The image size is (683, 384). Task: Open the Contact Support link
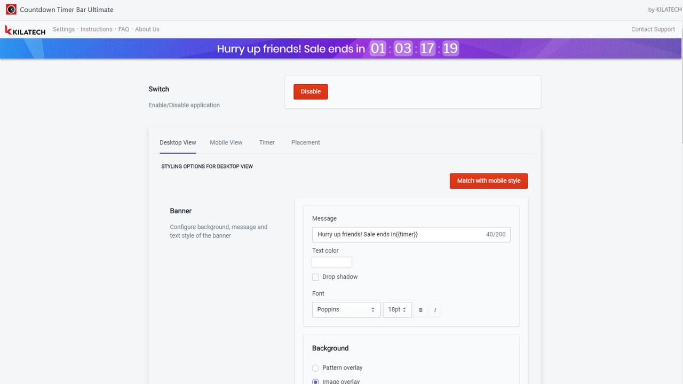(x=653, y=29)
